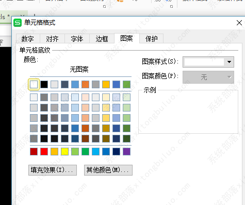Switch to the 数字 tab
The height and width of the screenshot is (205, 245).
(x=28, y=39)
